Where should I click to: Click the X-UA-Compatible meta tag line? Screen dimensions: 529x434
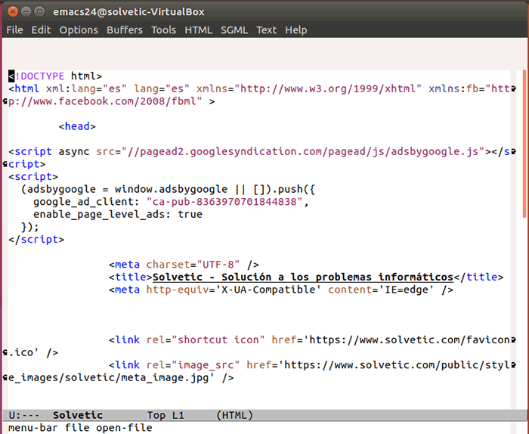click(x=280, y=290)
